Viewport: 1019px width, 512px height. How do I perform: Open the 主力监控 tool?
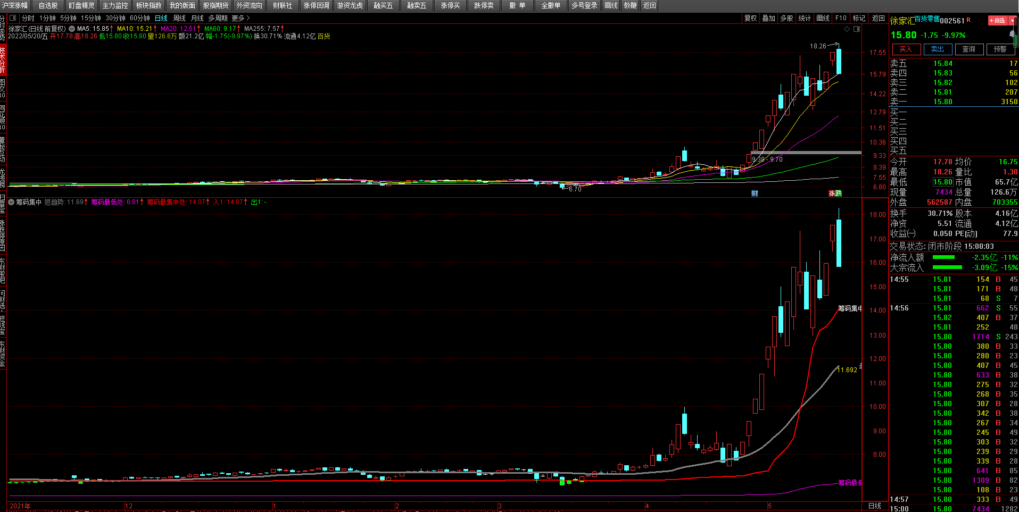115,5
